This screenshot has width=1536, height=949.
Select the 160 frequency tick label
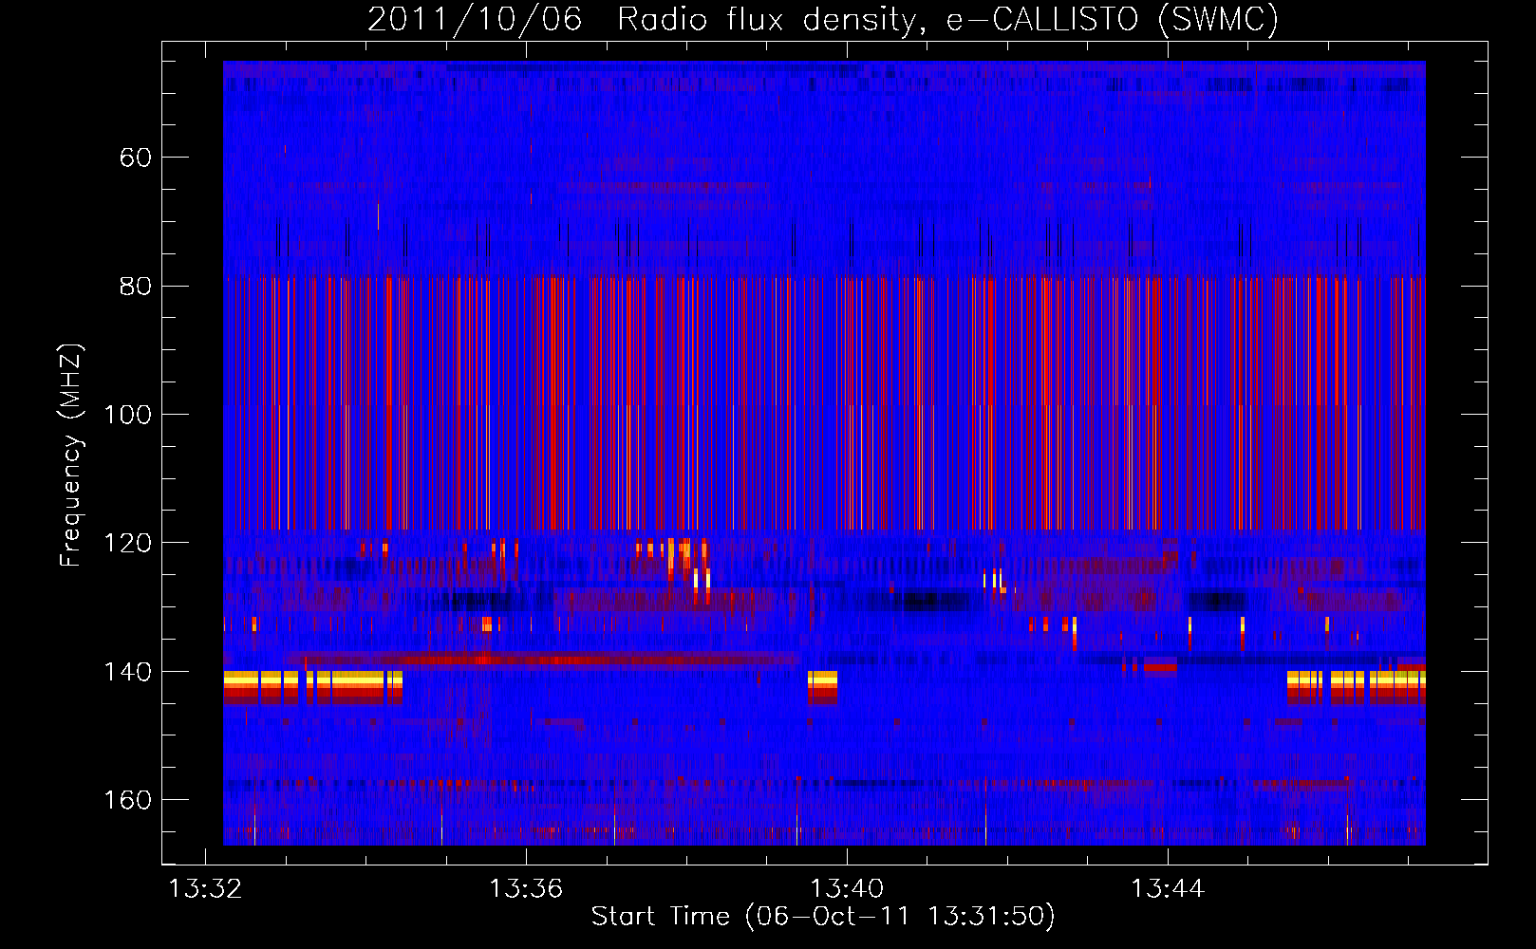[127, 800]
